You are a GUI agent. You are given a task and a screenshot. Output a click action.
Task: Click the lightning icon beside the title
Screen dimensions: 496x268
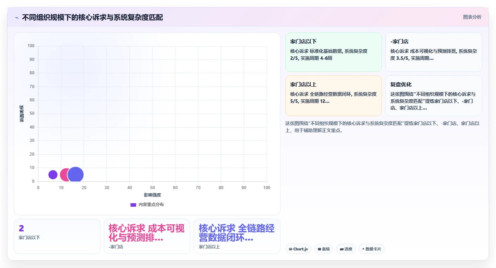tap(17, 18)
